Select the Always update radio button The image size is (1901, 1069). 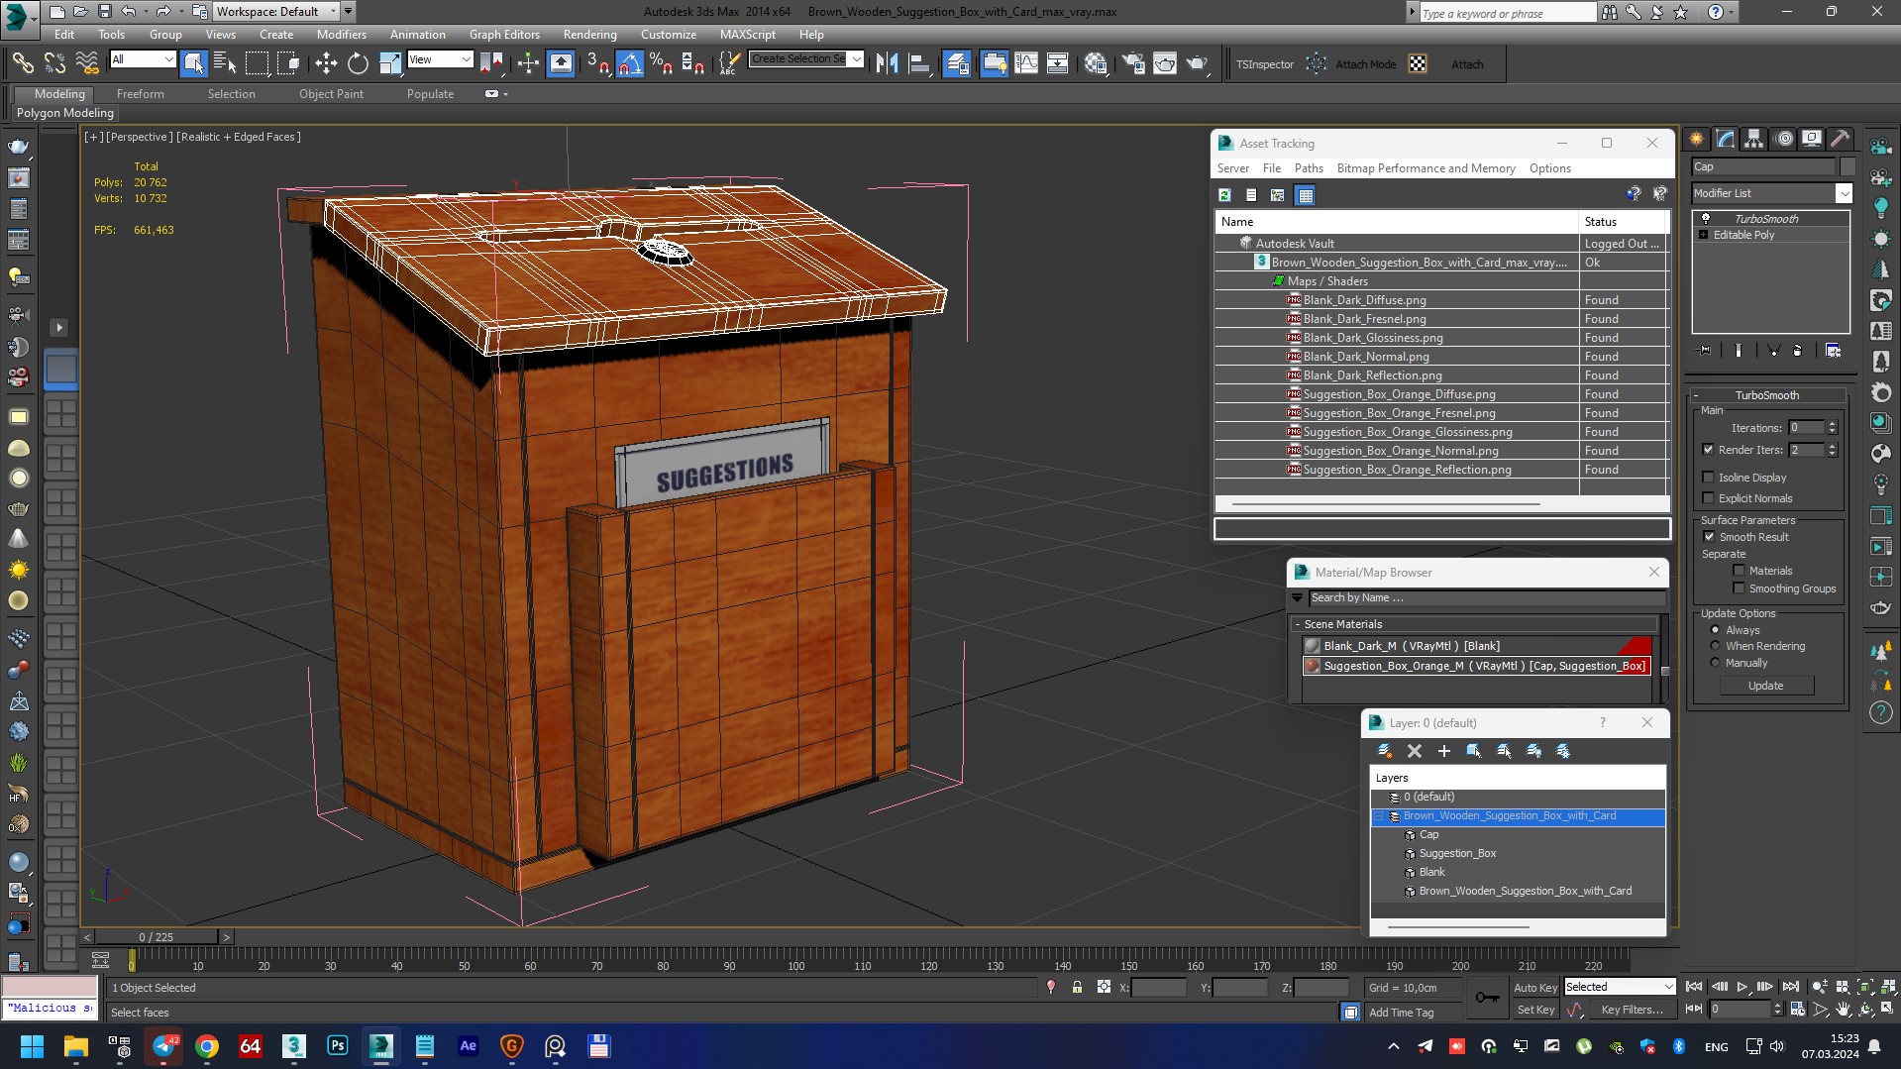pyautogui.click(x=1715, y=630)
